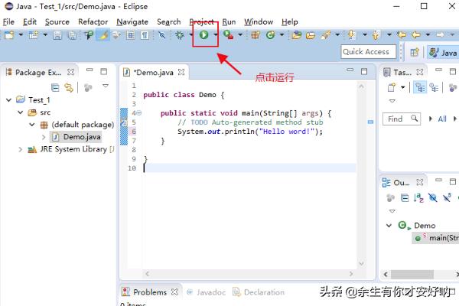Open the Edit menu
The width and height of the screenshot is (459, 306).
30,22
